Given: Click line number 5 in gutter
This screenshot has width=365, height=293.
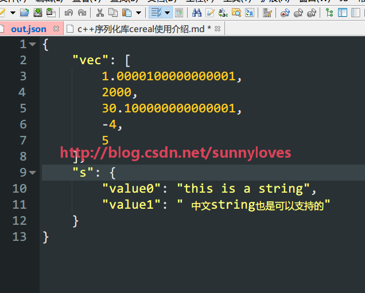Looking at the screenshot, I should [23, 108].
